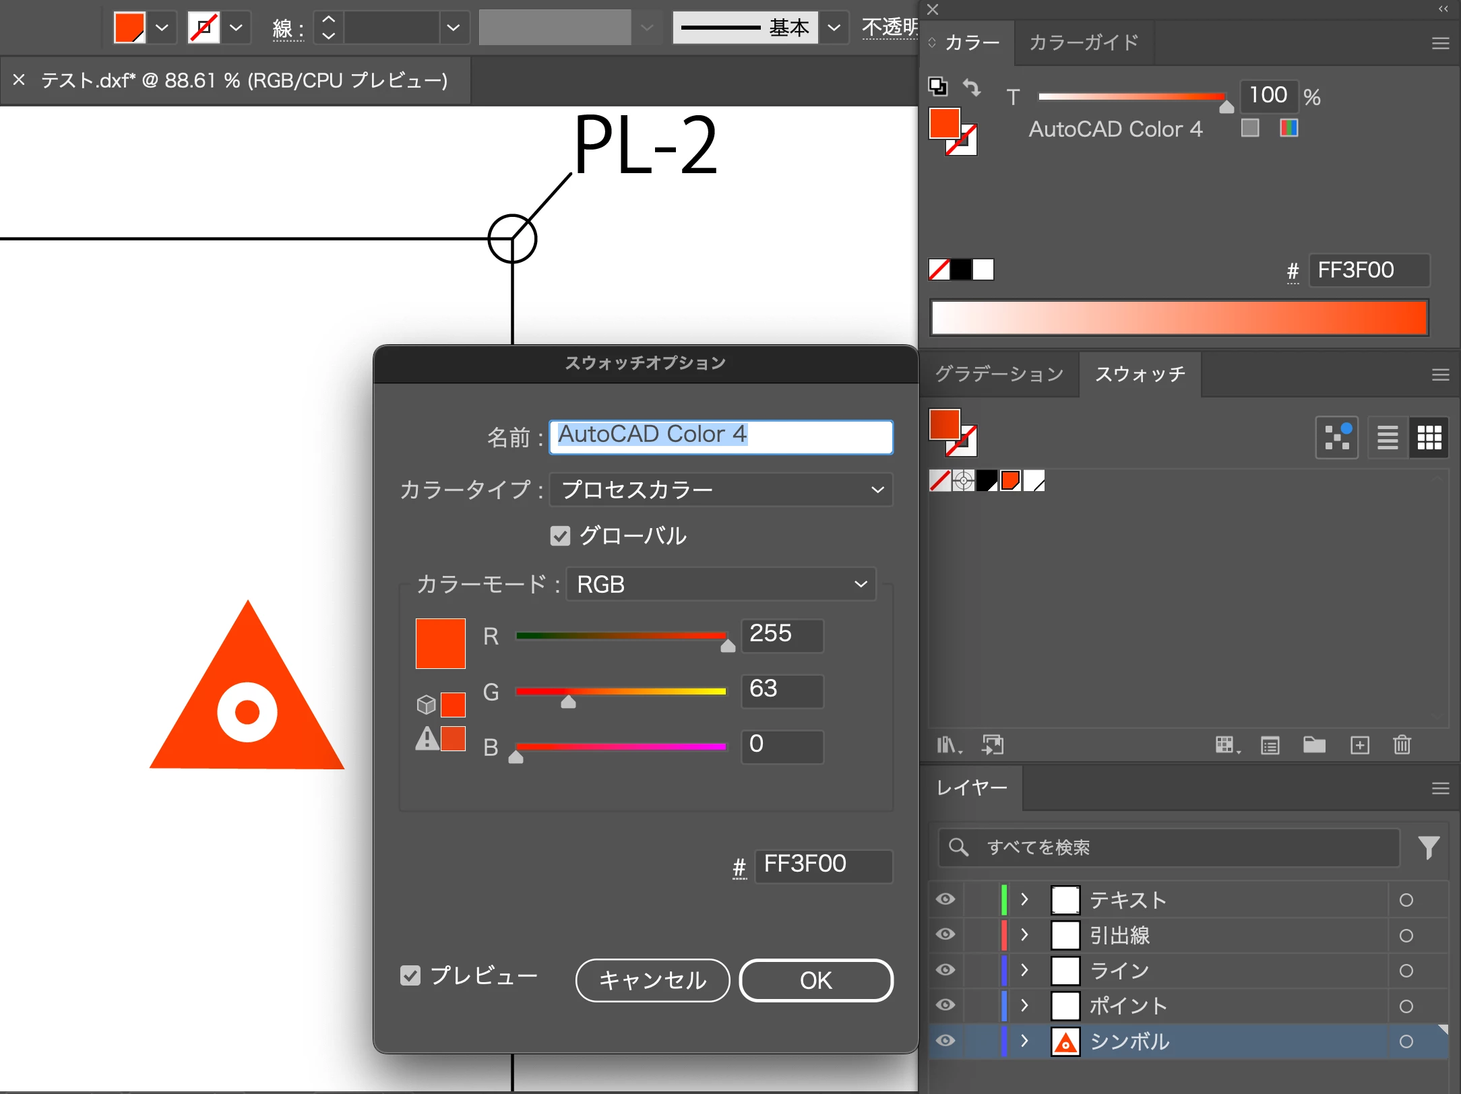Click the delete swatch trash icon
Viewport: 1461px width, 1094px height.
(1402, 745)
